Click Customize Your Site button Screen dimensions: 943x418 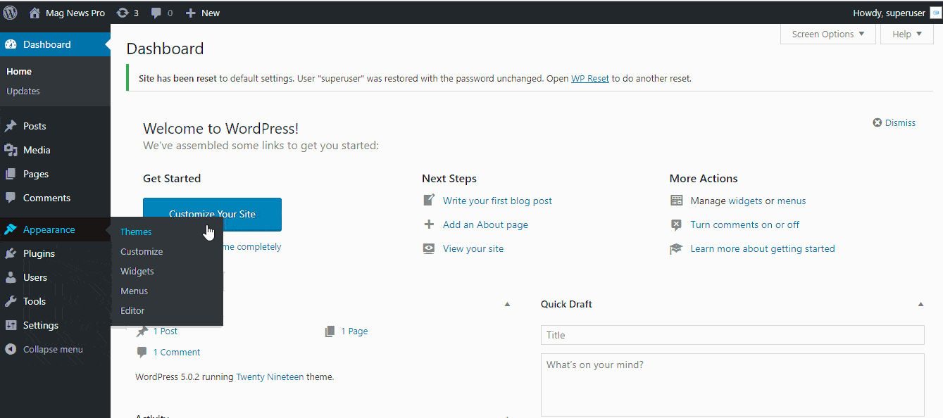212,215
